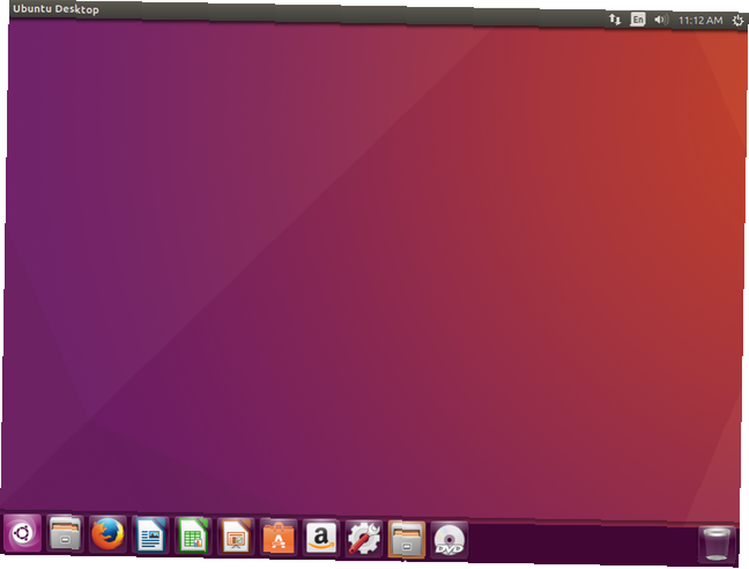The width and height of the screenshot is (749, 569).
Task: Open the Ubuntu Dash search launcher
Action: (x=22, y=533)
